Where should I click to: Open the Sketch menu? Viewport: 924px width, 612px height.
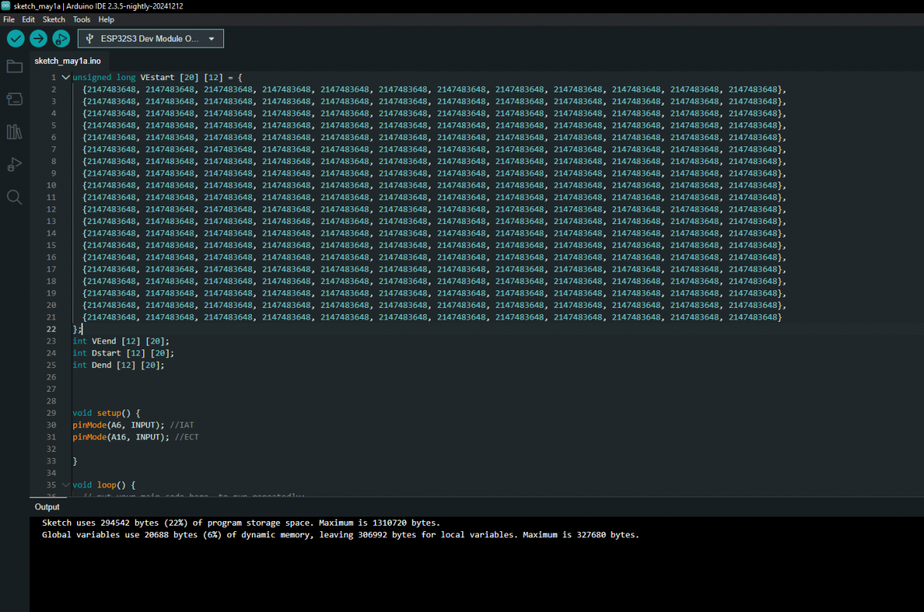(x=54, y=19)
